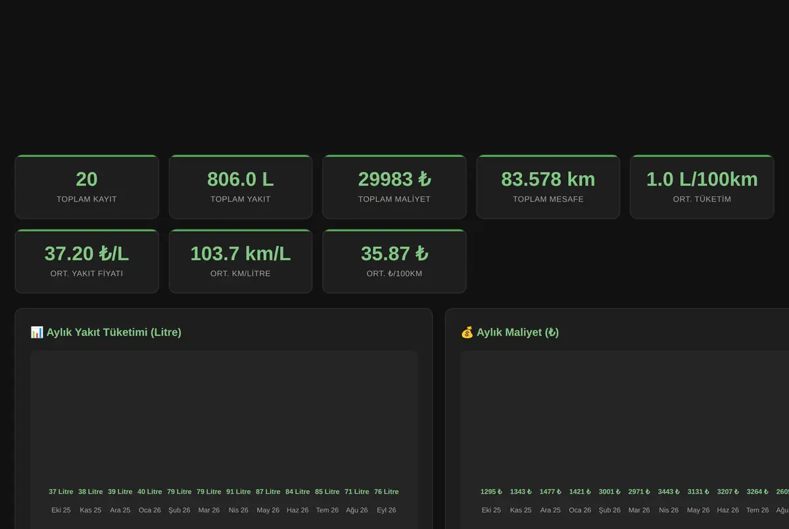
Task: Click the 76 Litre bar label
Action: coord(387,492)
